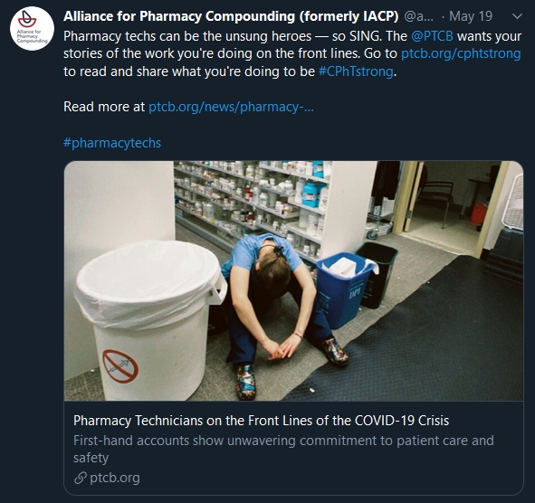
Task: Open the Alliance for Pharmacy Compounding profile name
Action: pyautogui.click(x=231, y=16)
